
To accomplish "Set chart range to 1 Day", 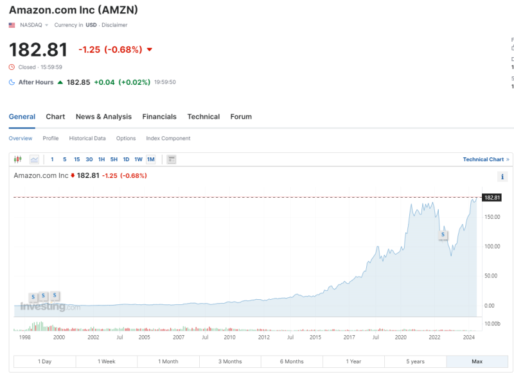I will click(x=44, y=361).
